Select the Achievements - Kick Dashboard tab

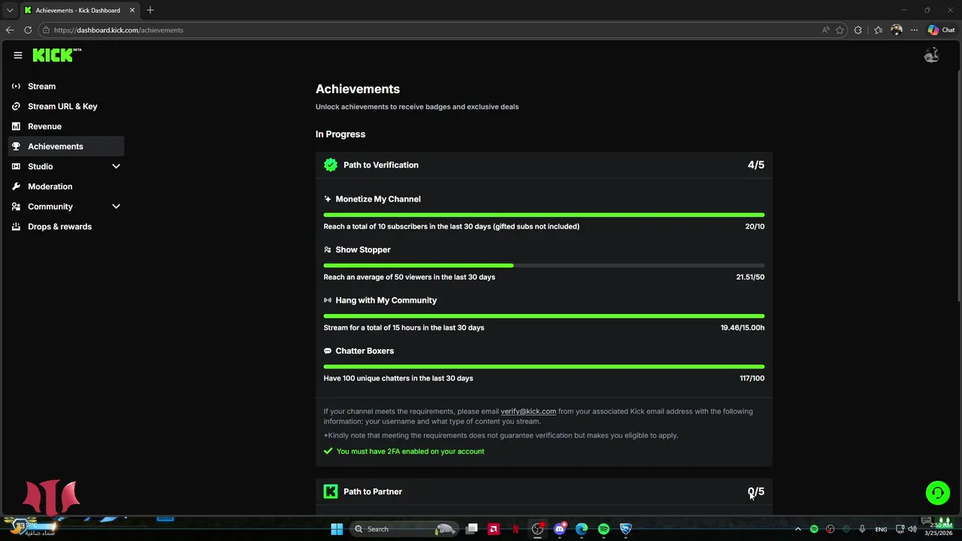click(x=79, y=11)
